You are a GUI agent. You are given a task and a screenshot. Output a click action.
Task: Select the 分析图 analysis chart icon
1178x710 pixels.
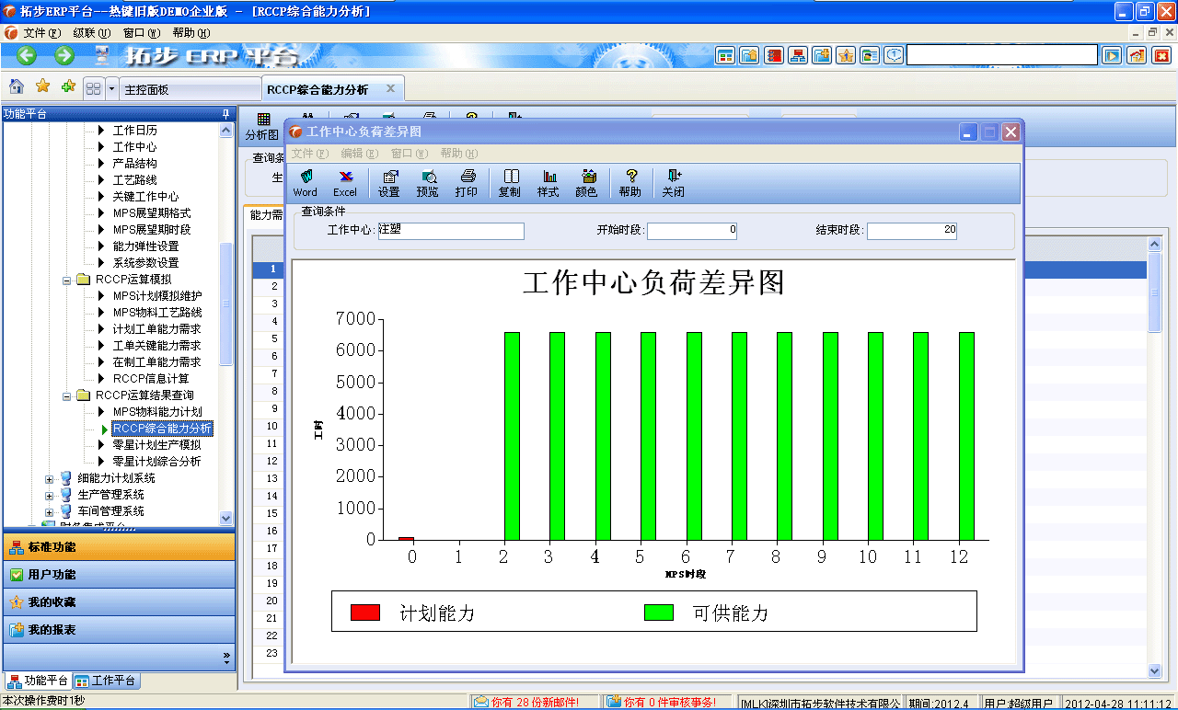(x=263, y=122)
